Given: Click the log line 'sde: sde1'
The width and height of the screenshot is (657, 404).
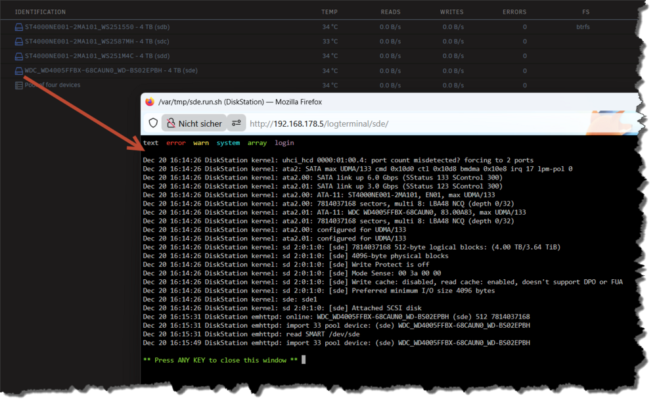Looking at the screenshot, I should pos(230,300).
